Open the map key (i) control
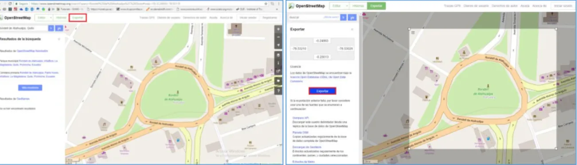 click(x=278, y=63)
